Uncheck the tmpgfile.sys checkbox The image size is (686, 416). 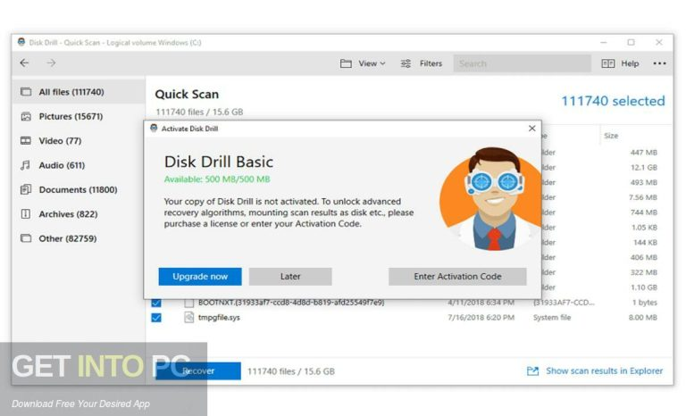(156, 318)
